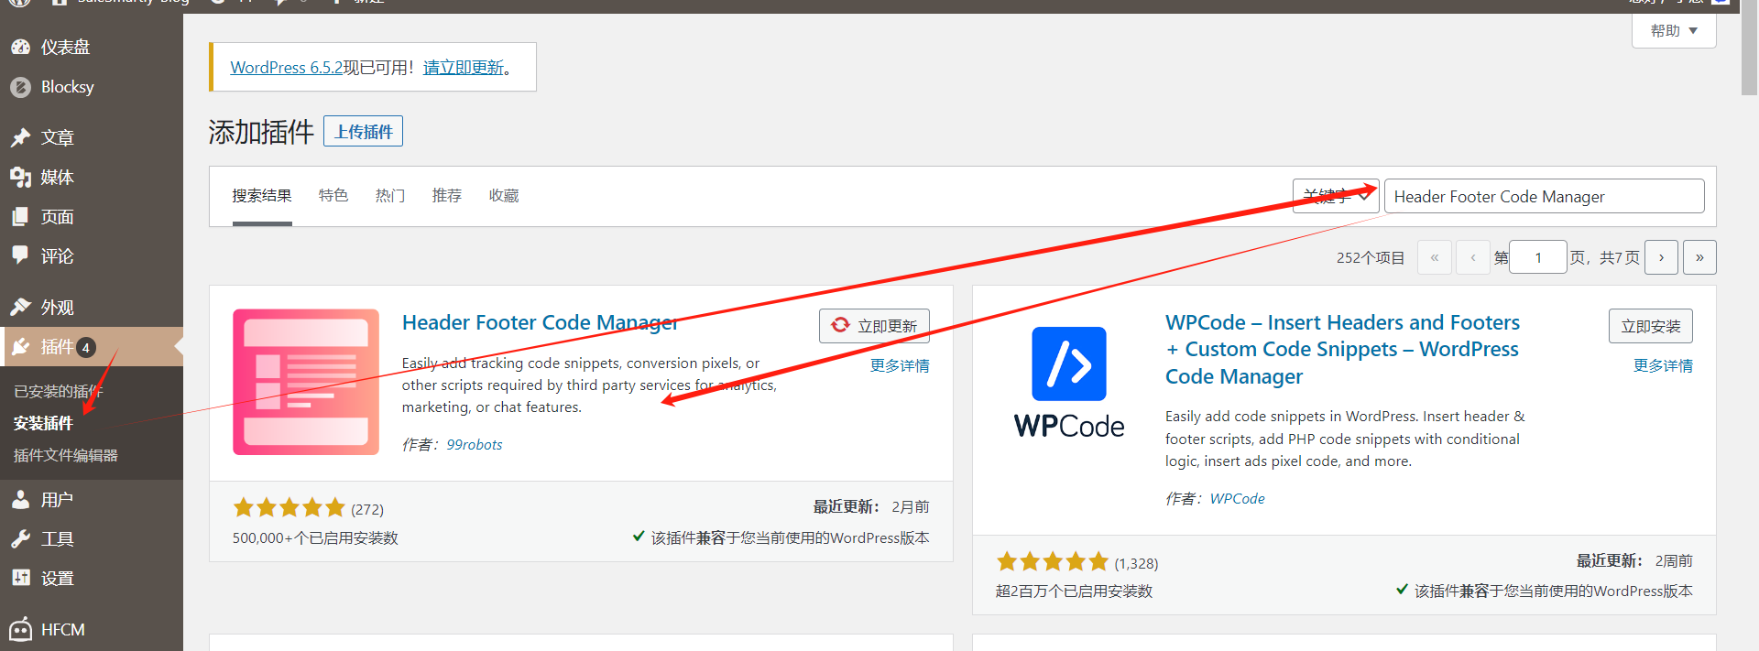Click 立即更新 for Header Footer Code Manager
Screen dimensions: 1759x651
coord(874,326)
